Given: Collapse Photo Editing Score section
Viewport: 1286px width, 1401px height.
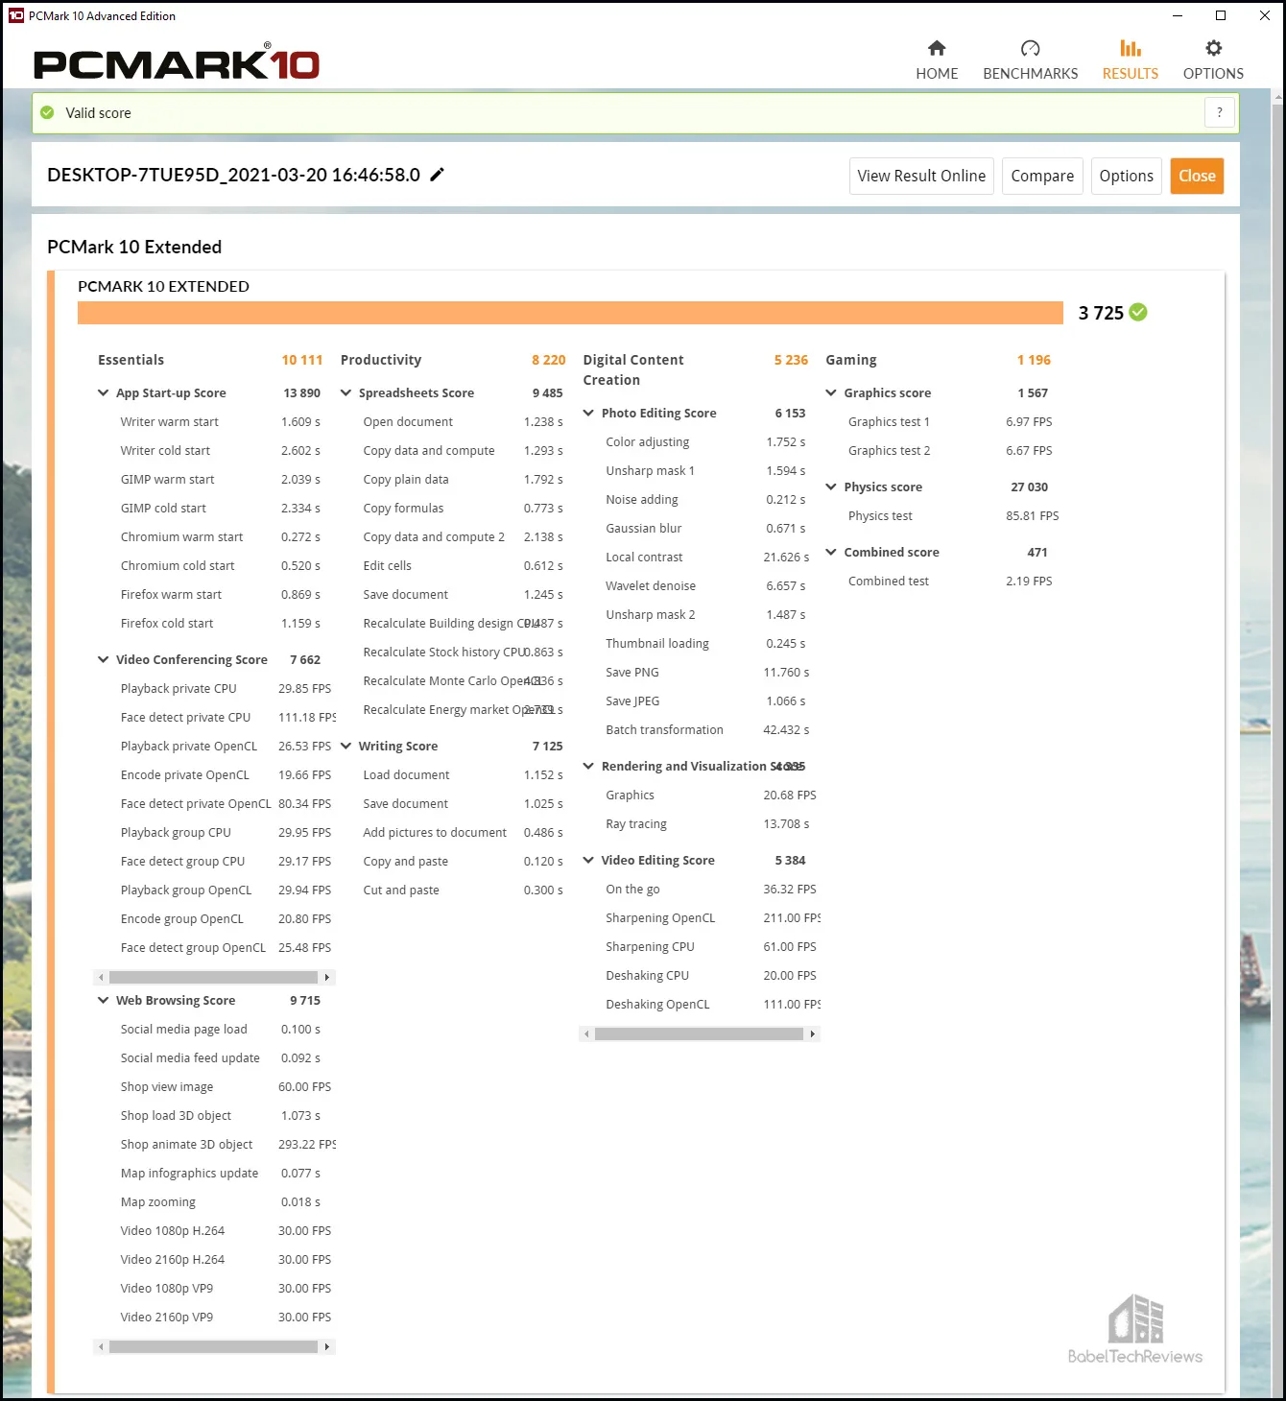Looking at the screenshot, I should point(588,413).
